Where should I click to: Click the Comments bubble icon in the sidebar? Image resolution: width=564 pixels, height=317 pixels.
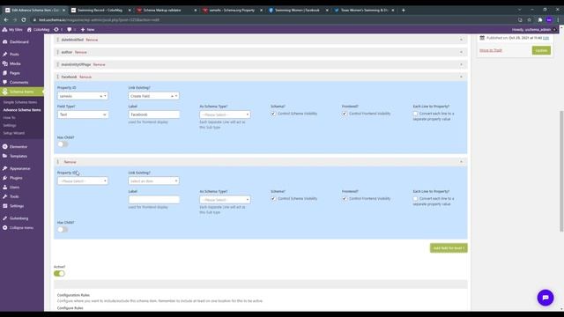click(5, 82)
